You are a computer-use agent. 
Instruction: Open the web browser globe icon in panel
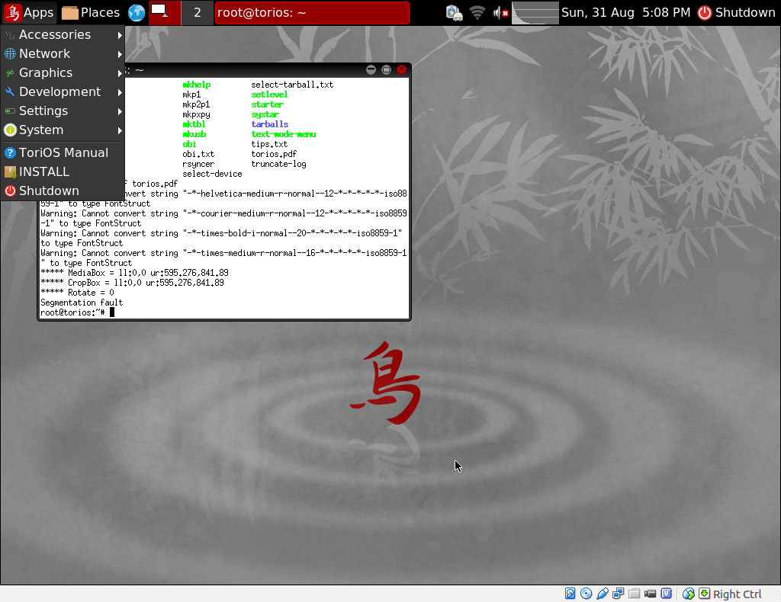tap(137, 12)
